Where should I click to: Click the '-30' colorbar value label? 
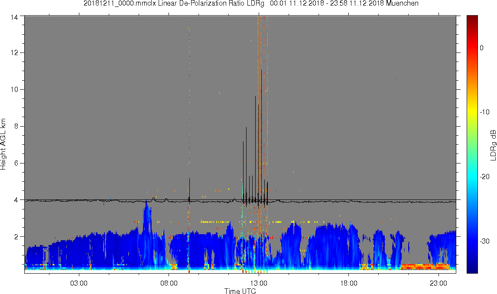pos(484,242)
